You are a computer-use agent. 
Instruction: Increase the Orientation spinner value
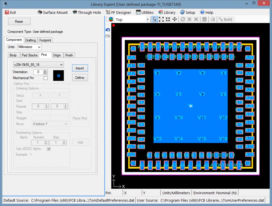point(45,71)
